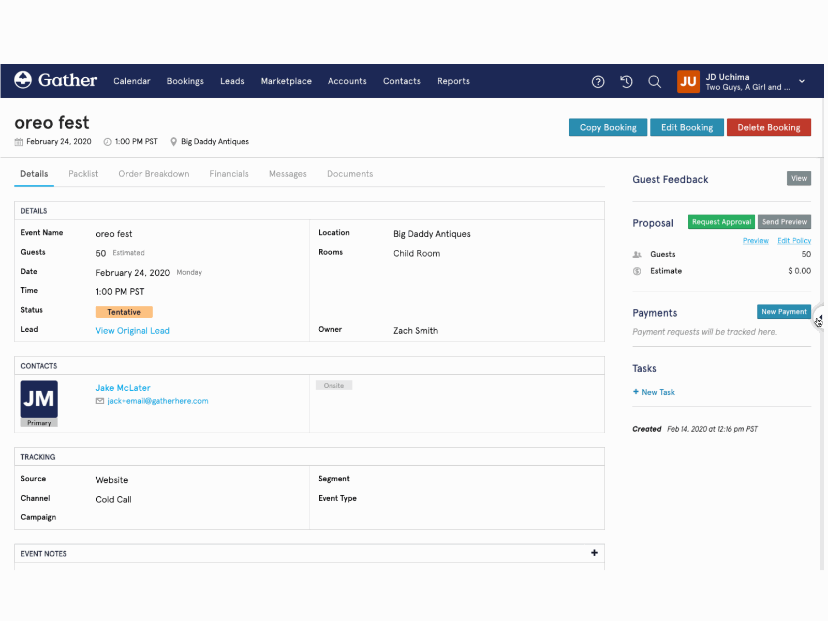The width and height of the screenshot is (828, 621).
Task: Click guests icon in the Proposal panel
Action: [x=637, y=254]
